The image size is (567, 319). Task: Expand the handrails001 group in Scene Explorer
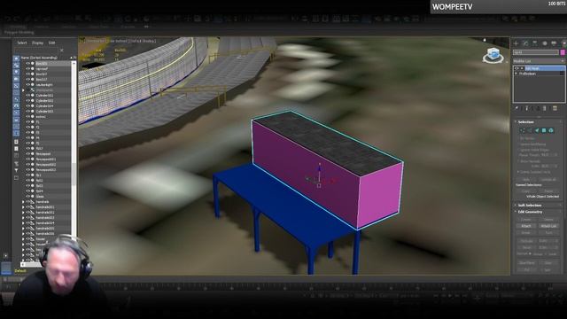coord(24,207)
